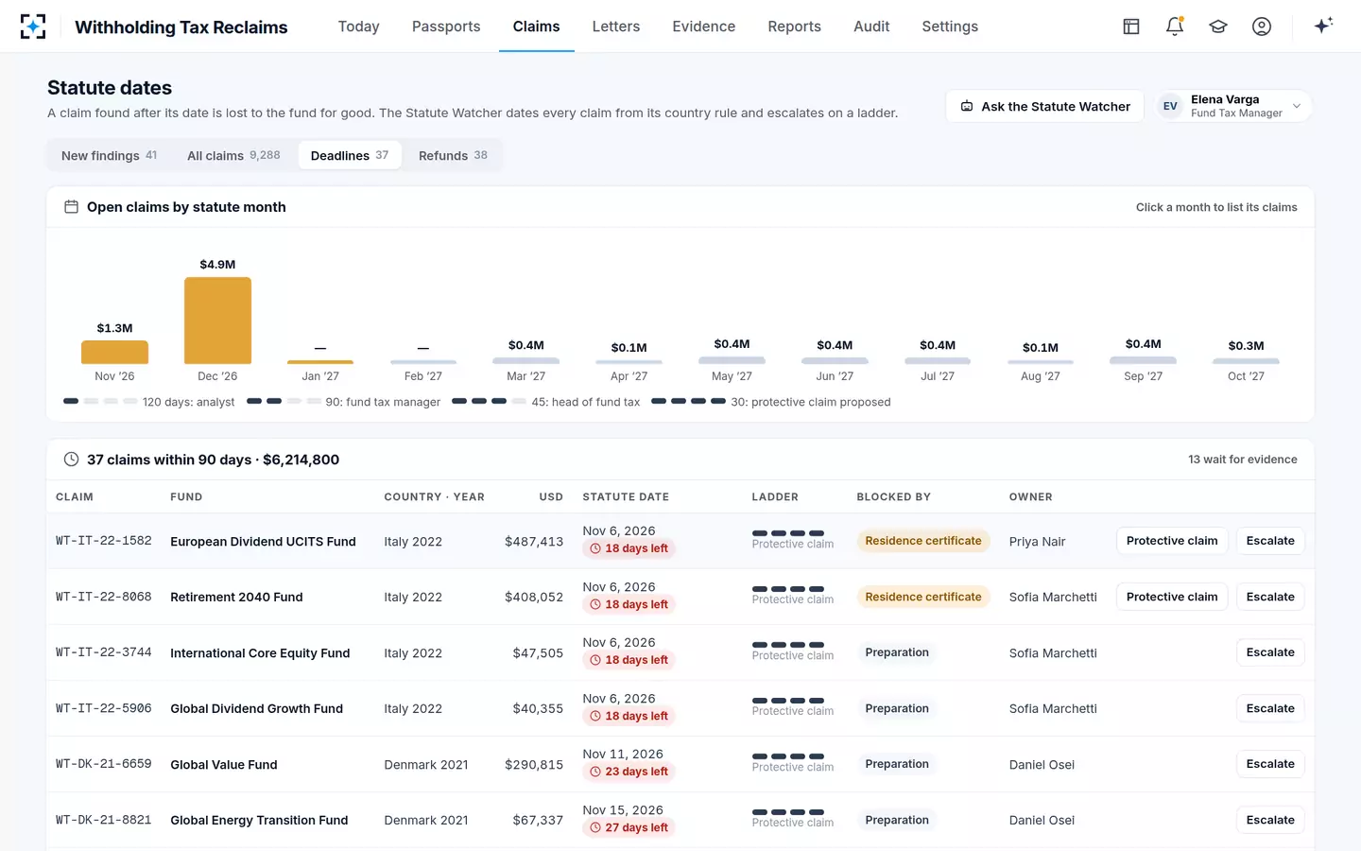
Task: Click Ask the Statute Watcher button
Action: 1044,106
